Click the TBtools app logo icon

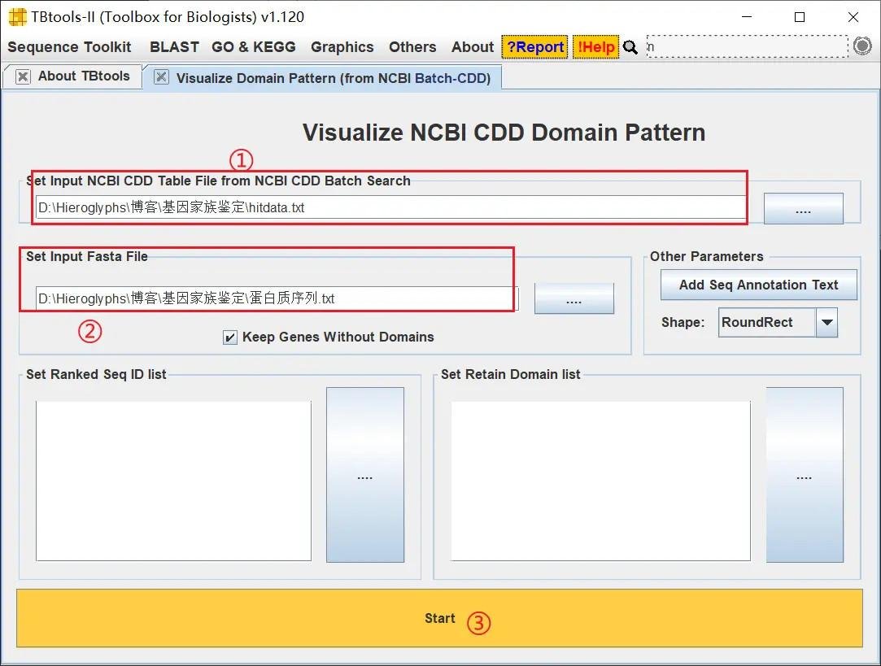tap(17, 17)
